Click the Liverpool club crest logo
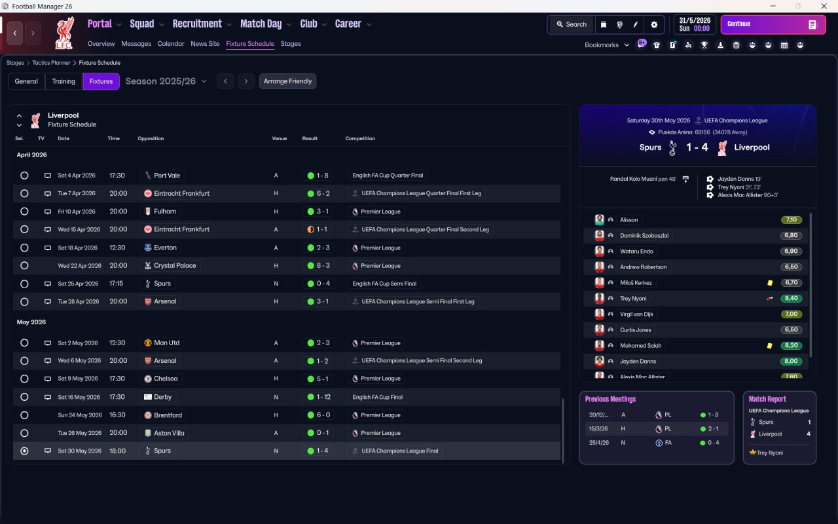The height and width of the screenshot is (524, 838). click(64, 33)
